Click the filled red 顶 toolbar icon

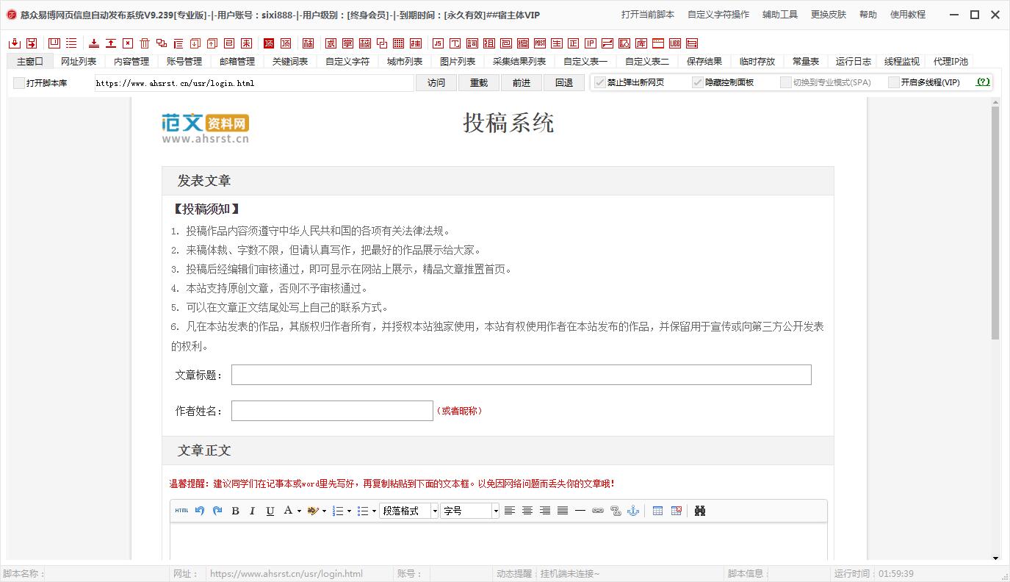[268, 43]
